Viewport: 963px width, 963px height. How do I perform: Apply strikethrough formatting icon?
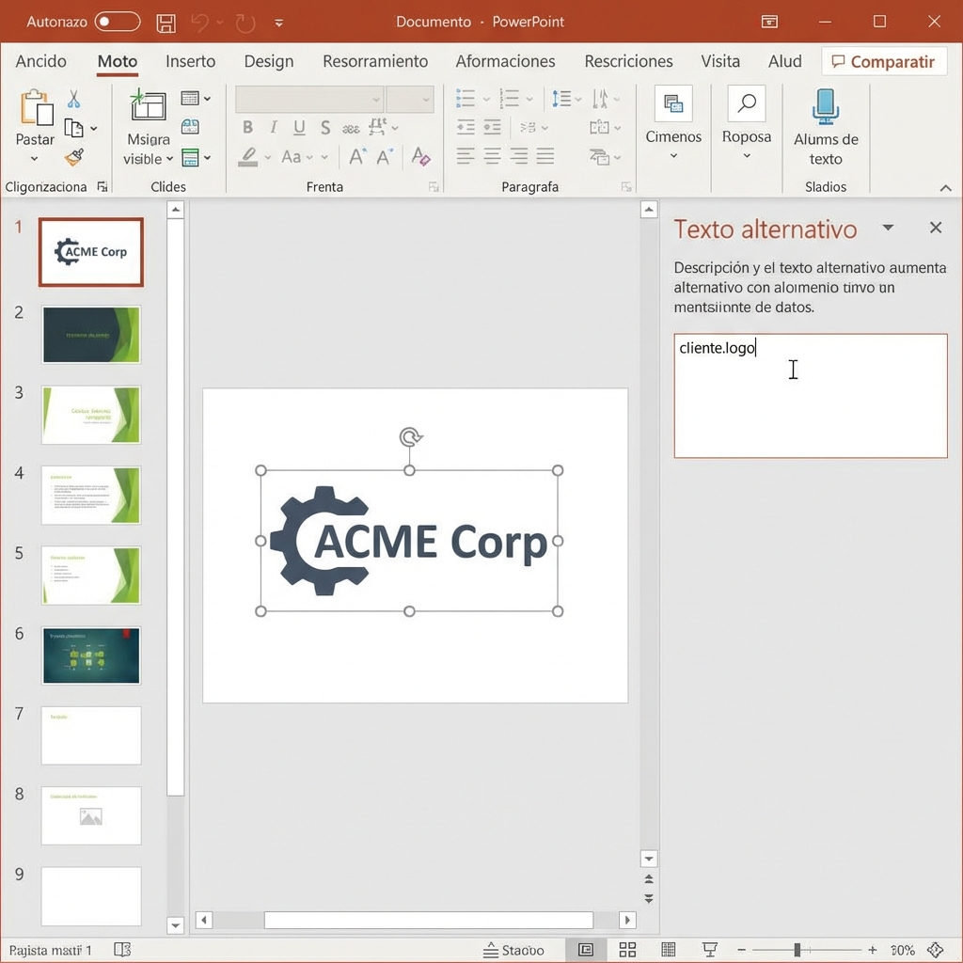click(324, 127)
